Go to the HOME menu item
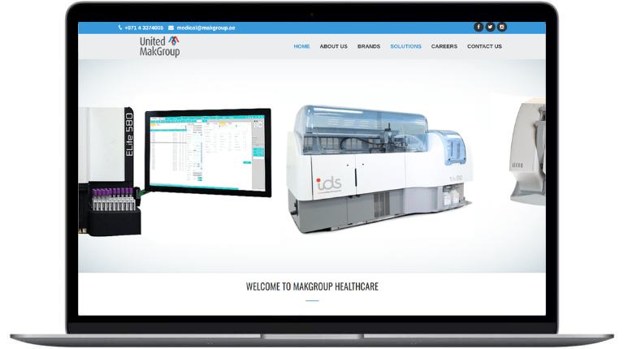The image size is (624, 349). coord(301,46)
